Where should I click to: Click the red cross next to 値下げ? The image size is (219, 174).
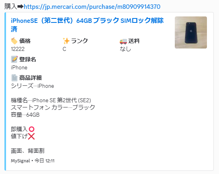click(31, 136)
